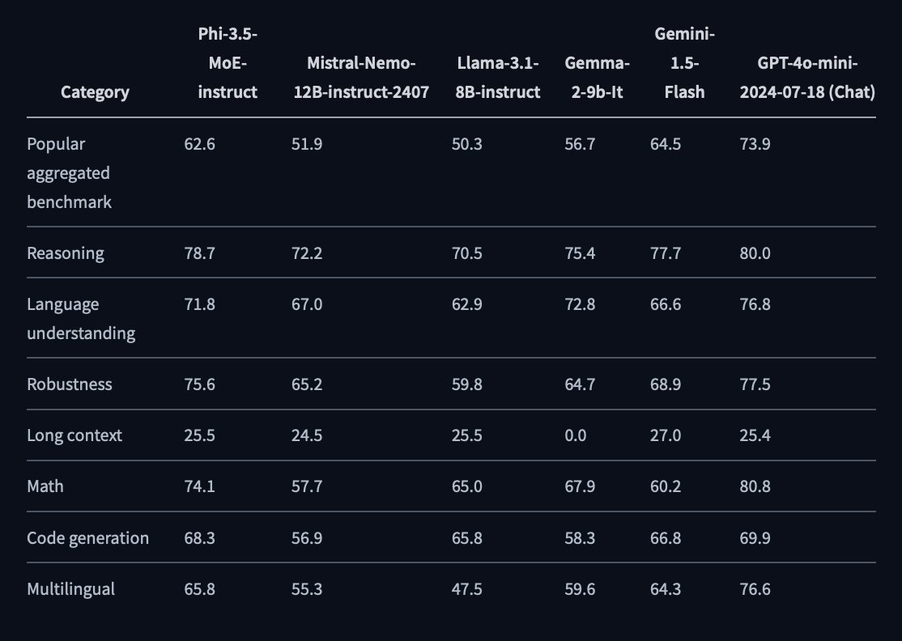Select the Reasoning row label

click(x=66, y=253)
